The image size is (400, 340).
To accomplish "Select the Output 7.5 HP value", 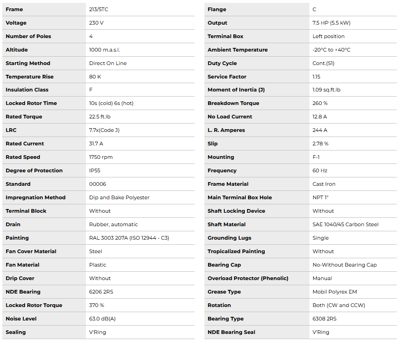I will click(331, 23).
